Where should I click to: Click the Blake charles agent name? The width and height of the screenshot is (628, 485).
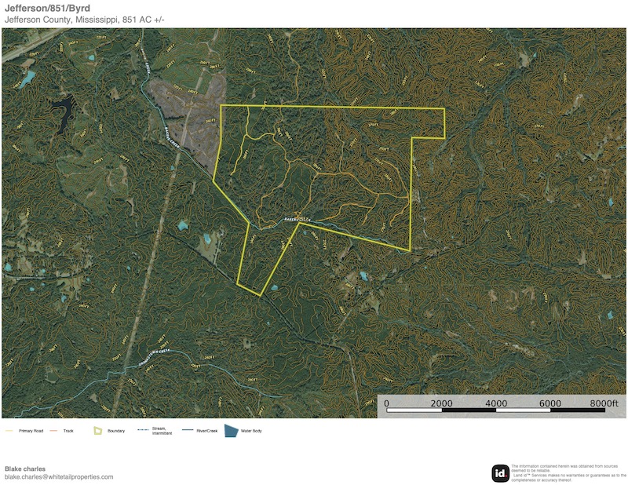pos(25,469)
